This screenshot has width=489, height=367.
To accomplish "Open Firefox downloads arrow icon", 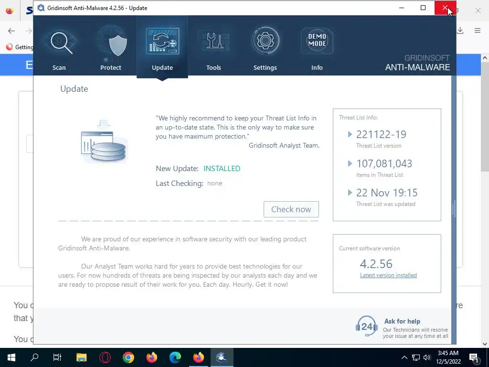I will point(460,31).
